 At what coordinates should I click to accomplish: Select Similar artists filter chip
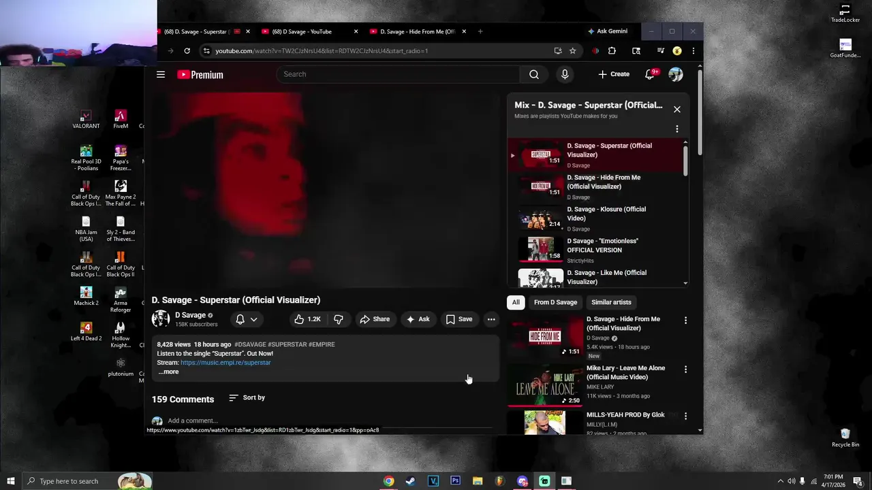pyautogui.click(x=611, y=303)
